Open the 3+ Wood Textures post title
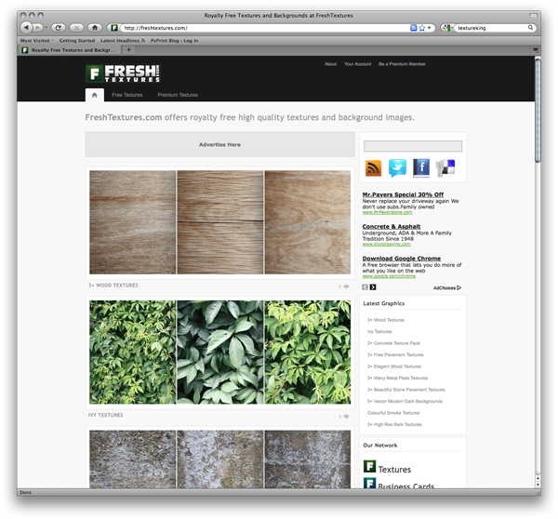 [x=113, y=286]
